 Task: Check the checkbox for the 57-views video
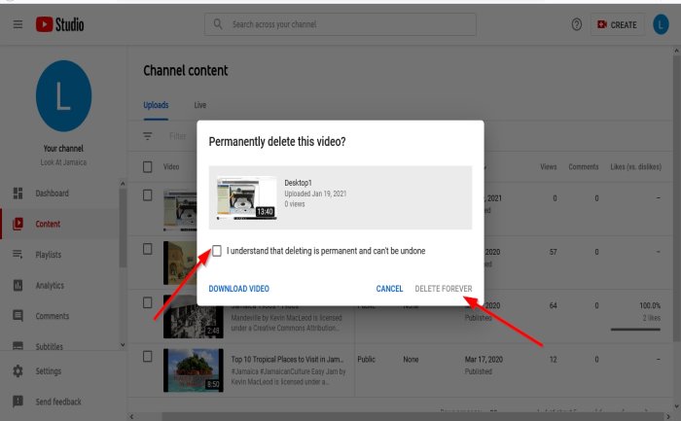(148, 249)
